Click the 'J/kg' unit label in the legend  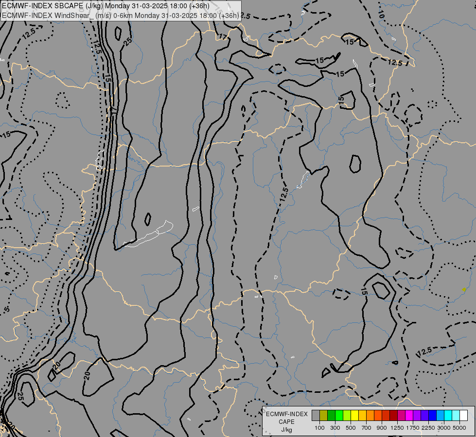pos(286,430)
